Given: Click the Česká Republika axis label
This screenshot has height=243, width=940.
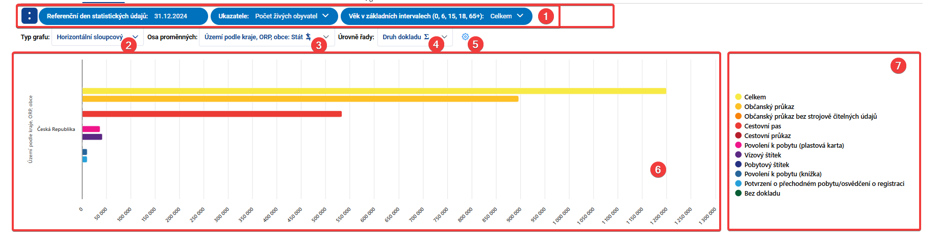Looking at the screenshot, I should (x=56, y=129).
